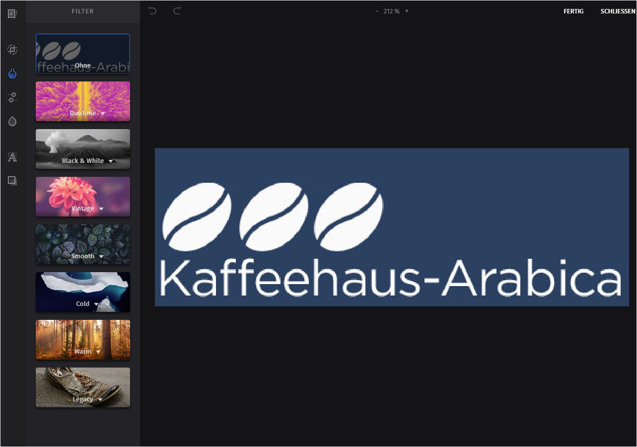Apply the Smooth filter

(x=83, y=244)
